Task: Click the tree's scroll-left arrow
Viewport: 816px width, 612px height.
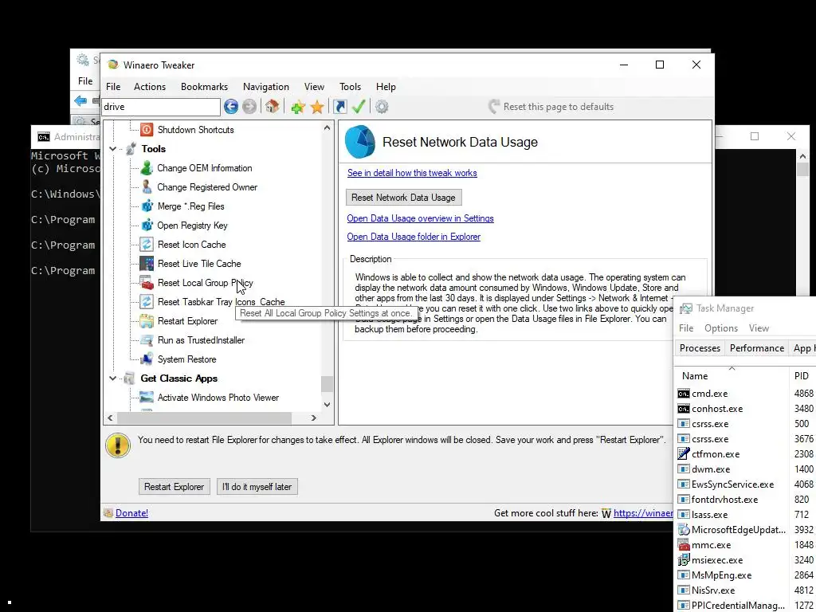Action: pos(110,418)
